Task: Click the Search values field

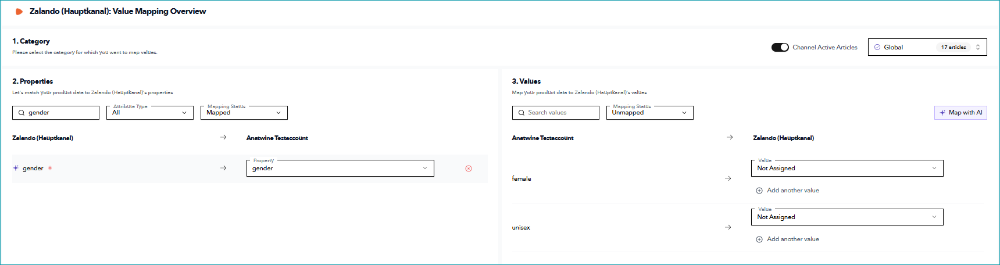Action: tap(556, 113)
